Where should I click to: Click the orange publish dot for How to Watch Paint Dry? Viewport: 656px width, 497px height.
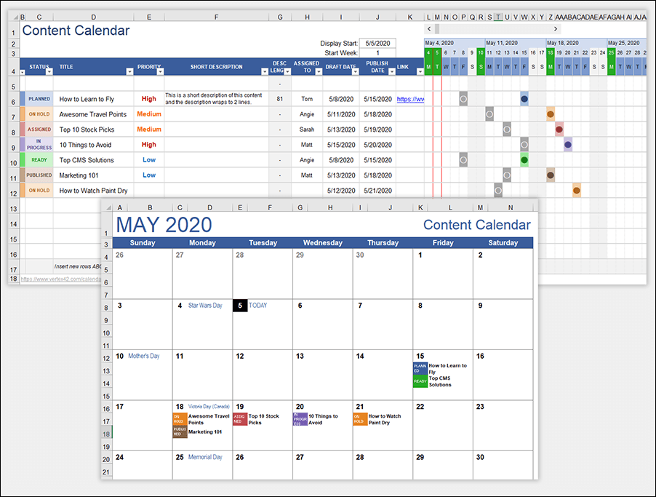click(577, 191)
